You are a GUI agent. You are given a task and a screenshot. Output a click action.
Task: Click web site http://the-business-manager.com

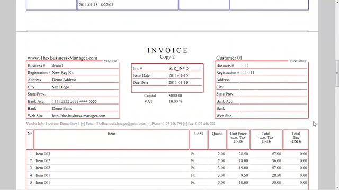[x=79, y=116]
